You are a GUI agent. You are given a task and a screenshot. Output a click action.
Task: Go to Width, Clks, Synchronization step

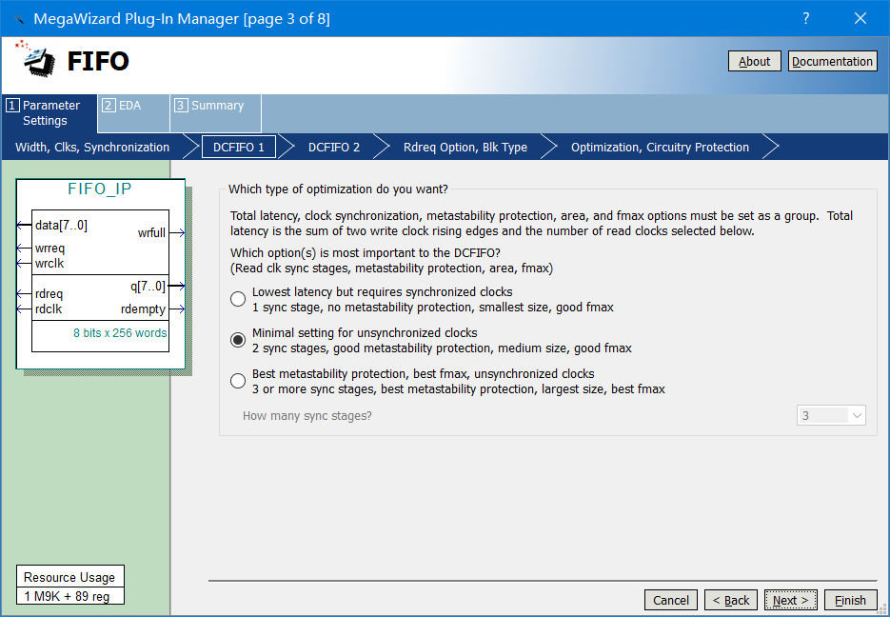coord(92,147)
